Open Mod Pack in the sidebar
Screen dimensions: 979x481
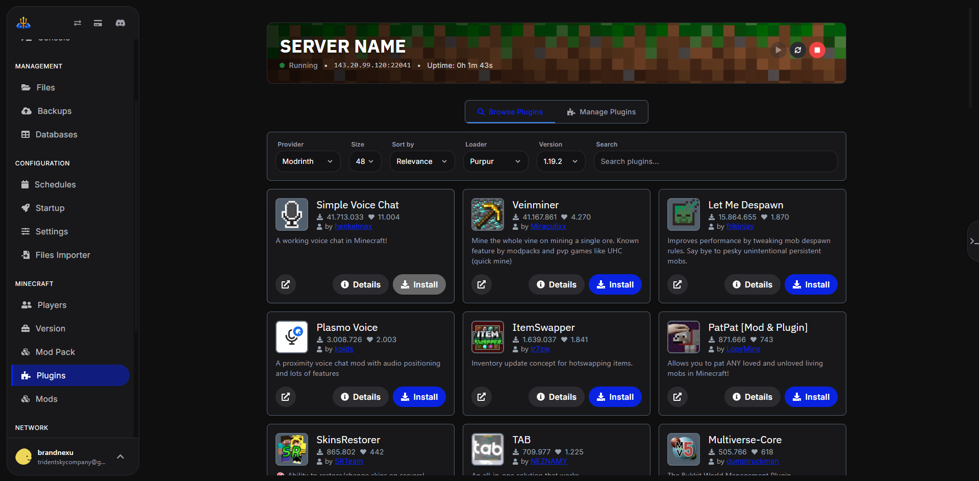tap(55, 352)
